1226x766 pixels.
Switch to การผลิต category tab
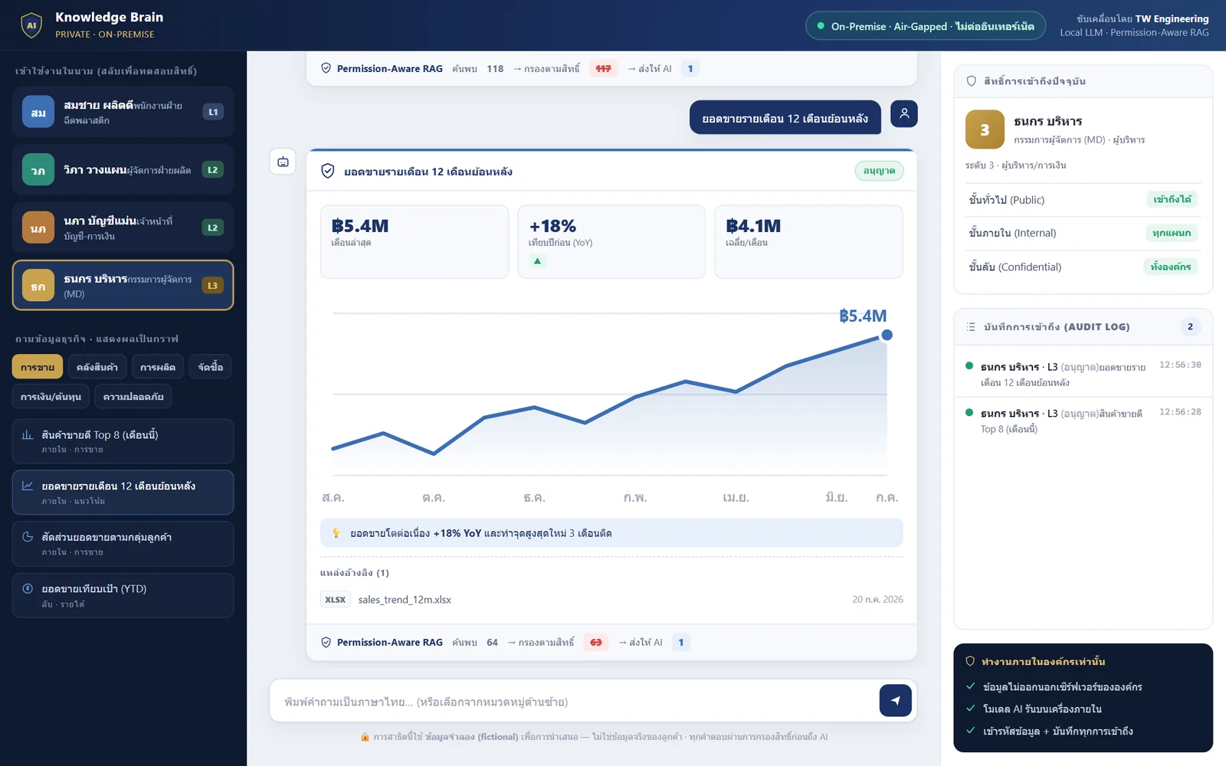(x=158, y=367)
